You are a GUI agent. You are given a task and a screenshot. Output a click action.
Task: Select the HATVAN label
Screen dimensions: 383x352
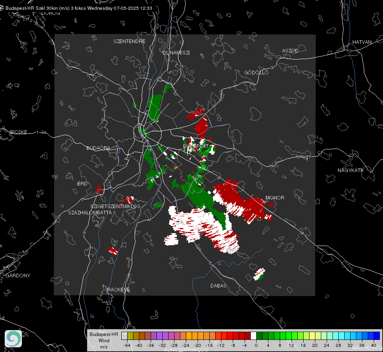362,42
